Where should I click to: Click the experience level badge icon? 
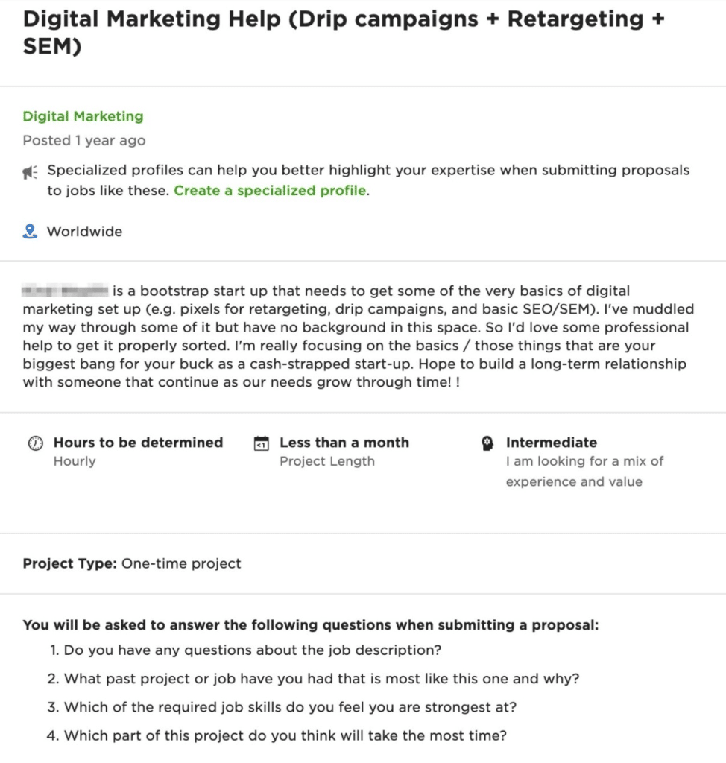[488, 443]
